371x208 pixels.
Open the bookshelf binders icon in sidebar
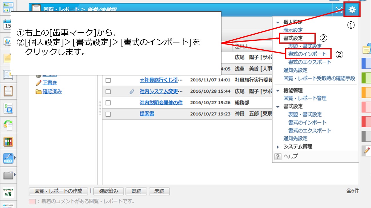coord(8,142)
